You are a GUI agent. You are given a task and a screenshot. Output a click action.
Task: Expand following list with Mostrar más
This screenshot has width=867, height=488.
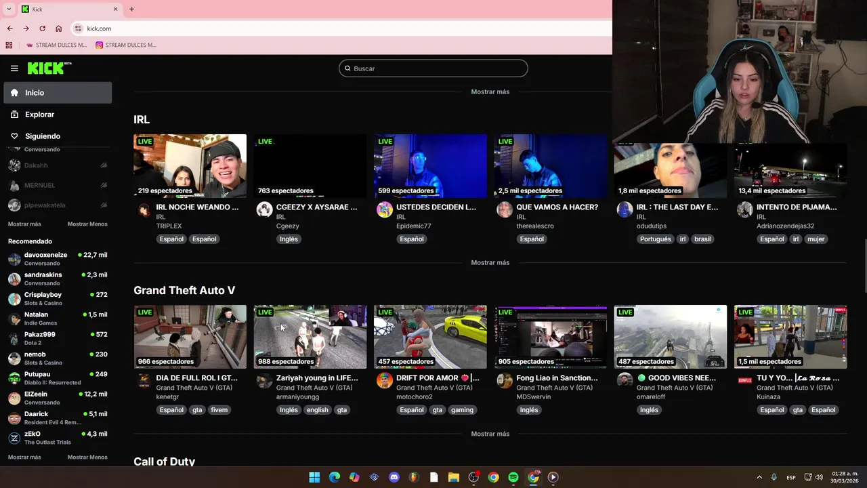[x=24, y=224]
